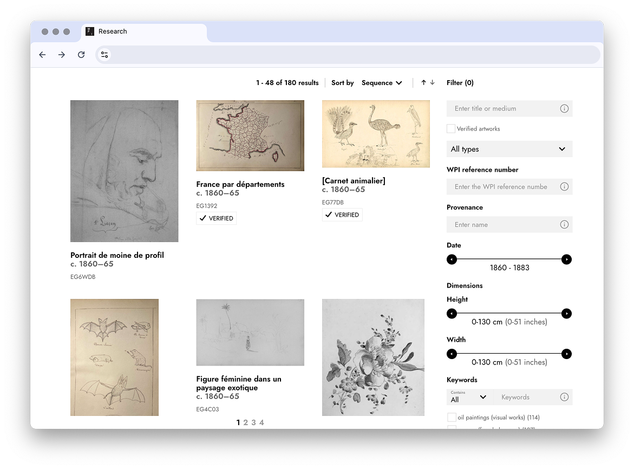Check the oil paintings keyword filter
Viewport: 634px width, 469px height.
pyautogui.click(x=452, y=417)
